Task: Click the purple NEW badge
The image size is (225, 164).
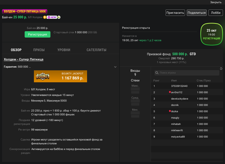Action: click(52, 17)
